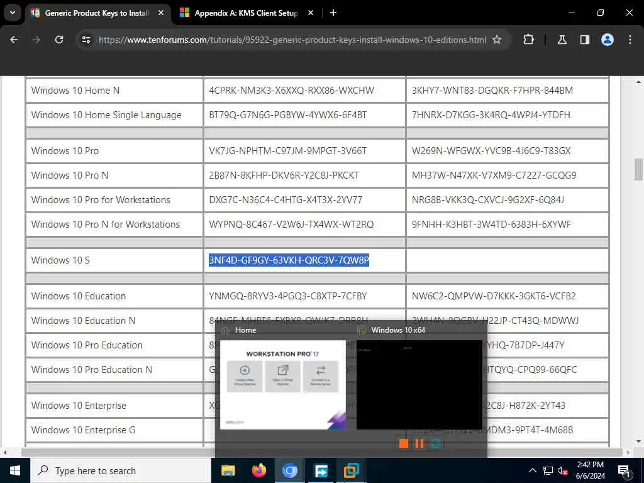Viewport: 644px width, 483px height.
Task: Click key WYPNQ-8C467-V2W6J-TX4WX-WT2RQ
Action: point(291,225)
